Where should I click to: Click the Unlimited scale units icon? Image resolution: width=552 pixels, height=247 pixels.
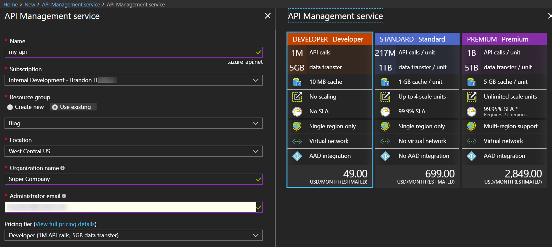point(471,97)
